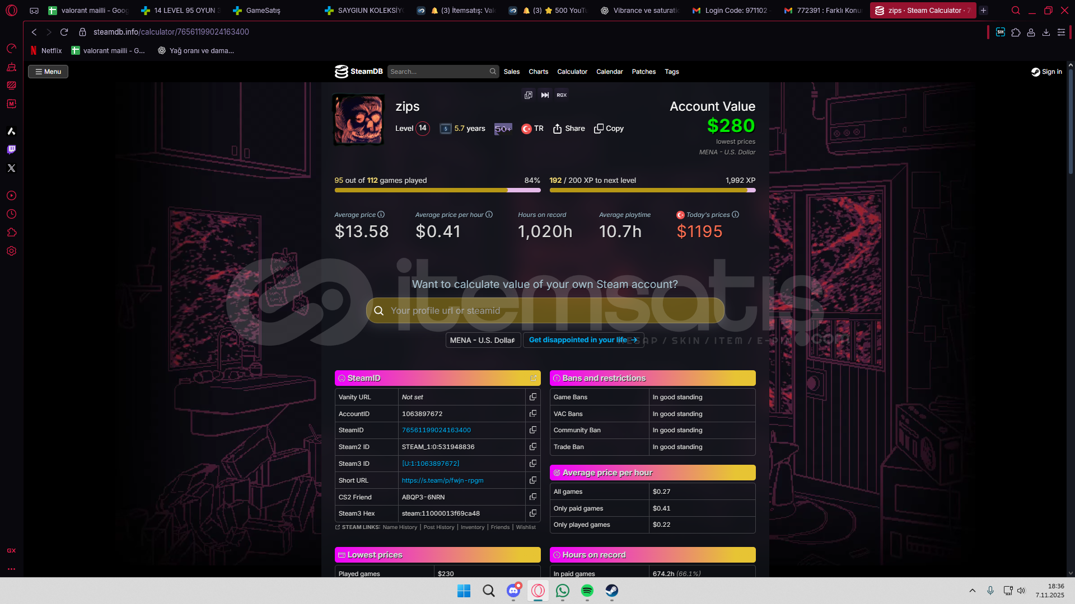Open the s.team short URL link

[x=442, y=480]
